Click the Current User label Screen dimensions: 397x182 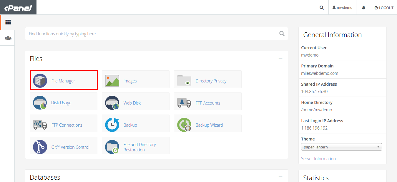pos(314,48)
